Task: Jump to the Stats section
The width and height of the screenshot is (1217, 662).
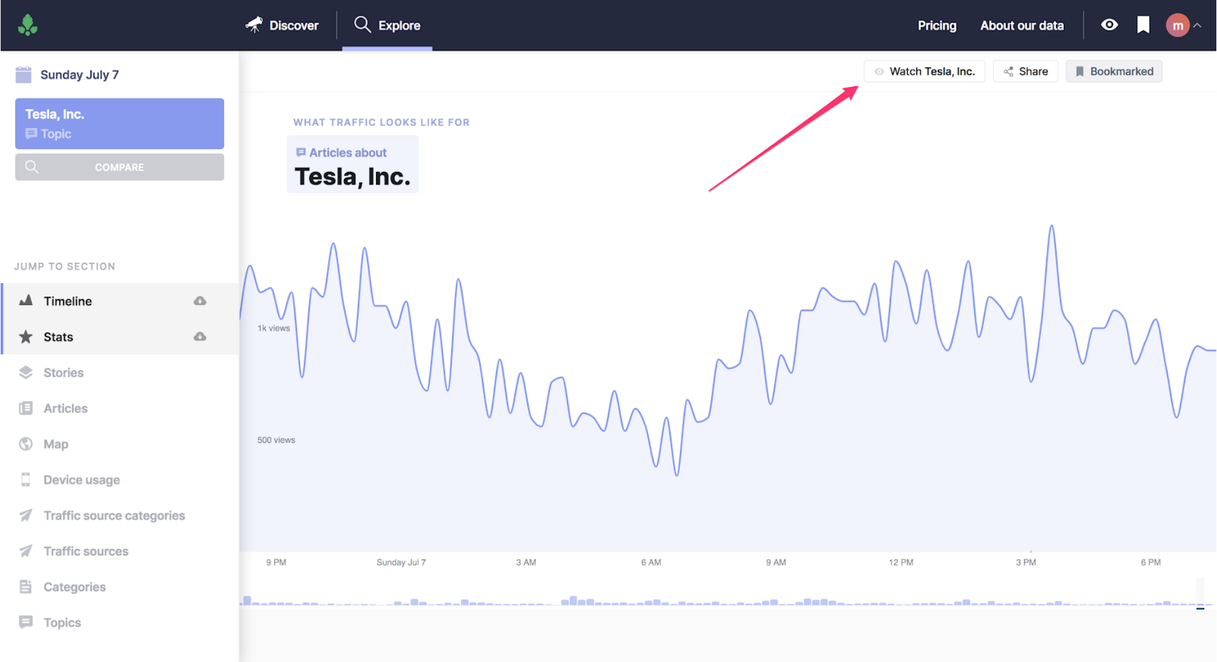Action: (120, 337)
